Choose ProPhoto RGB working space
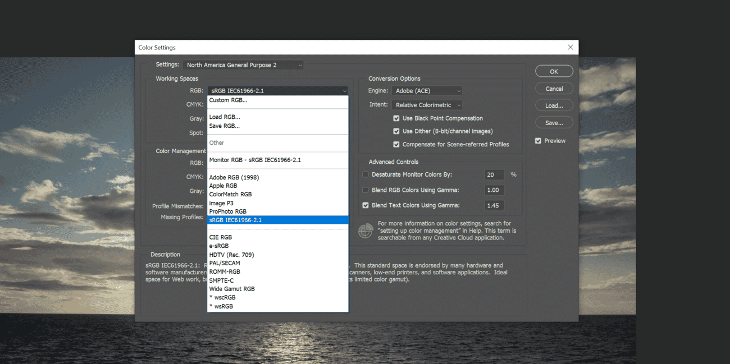730x364 pixels. coord(229,211)
